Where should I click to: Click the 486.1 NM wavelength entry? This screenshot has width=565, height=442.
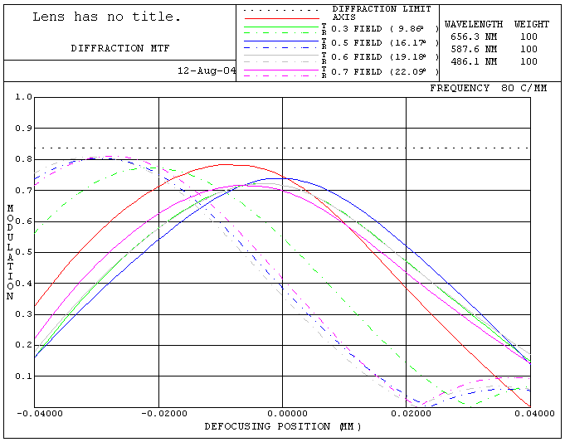tap(474, 61)
